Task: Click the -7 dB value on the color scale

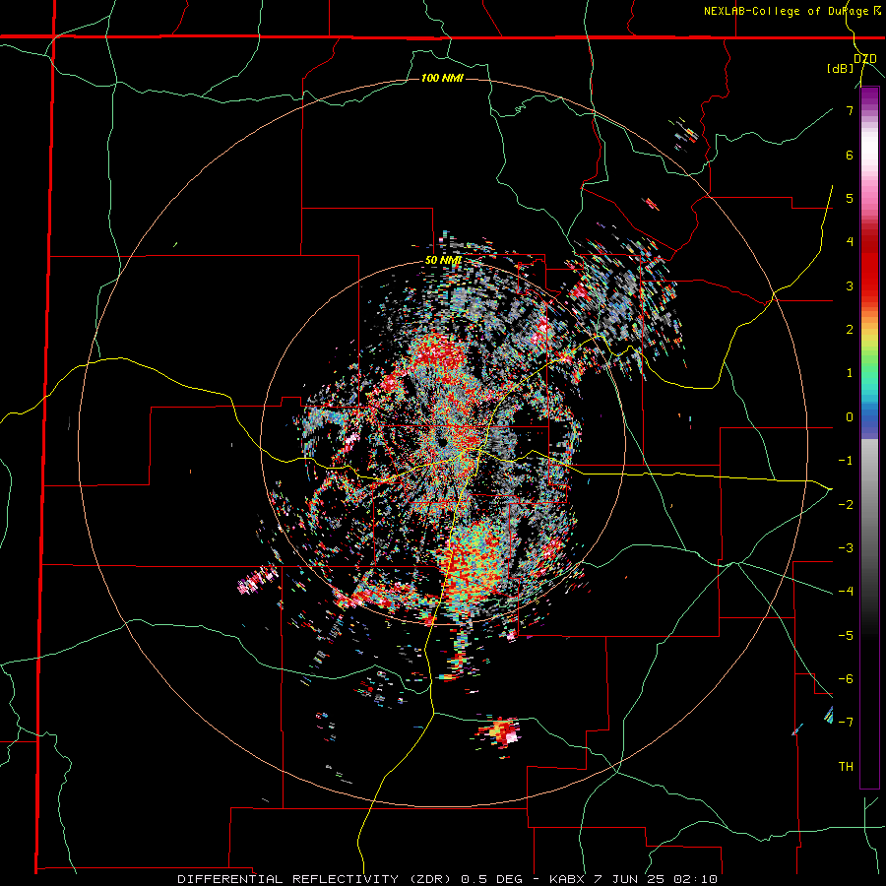Action: (846, 723)
